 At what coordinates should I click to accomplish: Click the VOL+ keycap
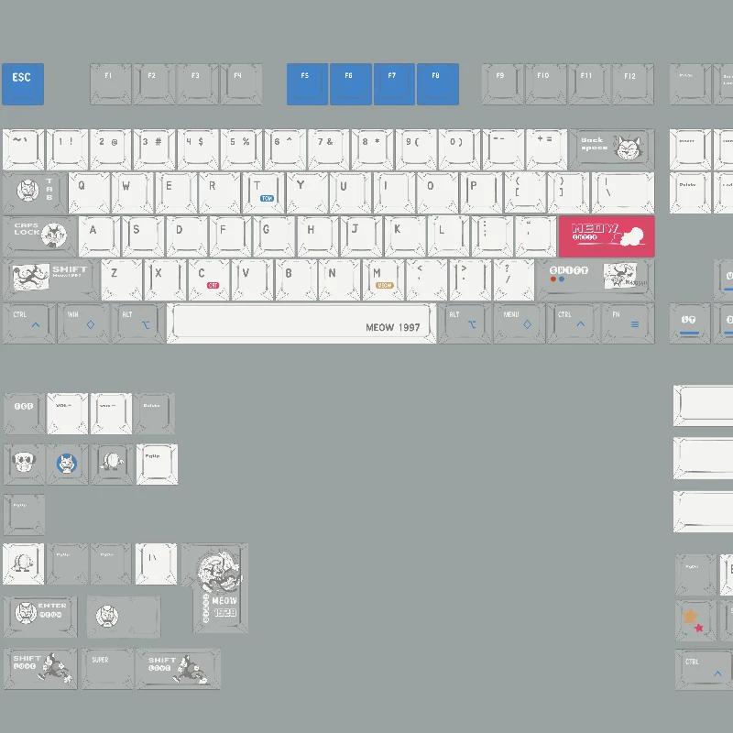[67, 414]
